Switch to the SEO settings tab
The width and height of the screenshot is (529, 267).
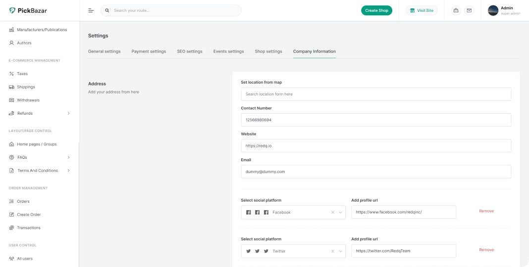tap(190, 51)
